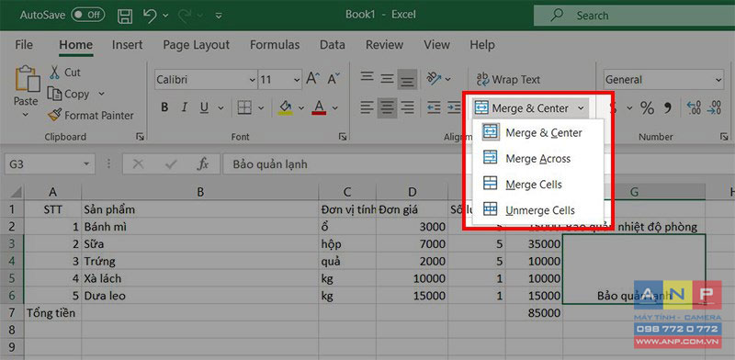Click the Insert Function fx icon
735x360 pixels.
pos(202,164)
